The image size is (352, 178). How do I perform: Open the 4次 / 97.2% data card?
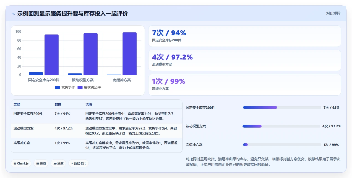[245, 60]
